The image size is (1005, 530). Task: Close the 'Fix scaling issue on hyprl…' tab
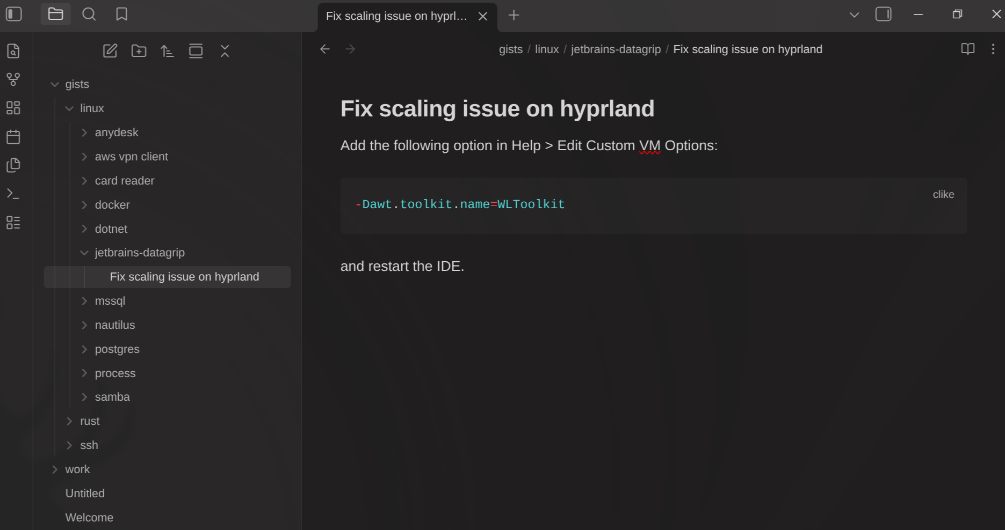tap(483, 16)
